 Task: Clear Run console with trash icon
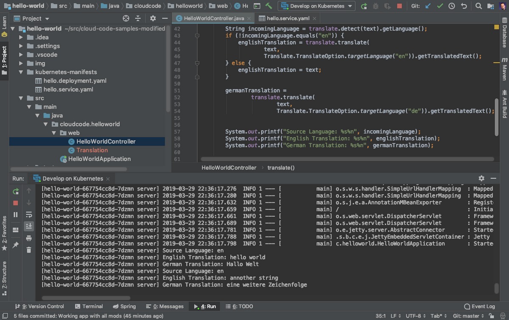coord(29,250)
